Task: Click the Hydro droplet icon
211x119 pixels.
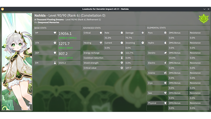Action: pyautogui.click(x=165, y=43)
